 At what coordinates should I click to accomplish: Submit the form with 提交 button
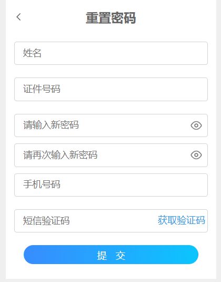click(x=111, y=255)
